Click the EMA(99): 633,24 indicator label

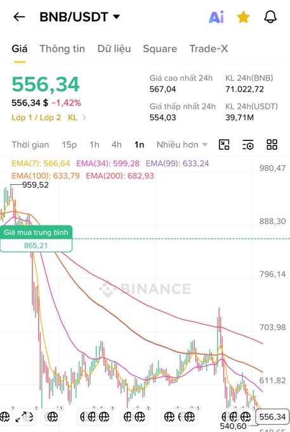(178, 164)
